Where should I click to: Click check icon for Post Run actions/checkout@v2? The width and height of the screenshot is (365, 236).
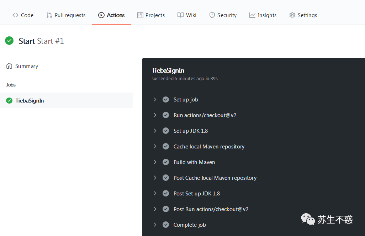point(166,209)
